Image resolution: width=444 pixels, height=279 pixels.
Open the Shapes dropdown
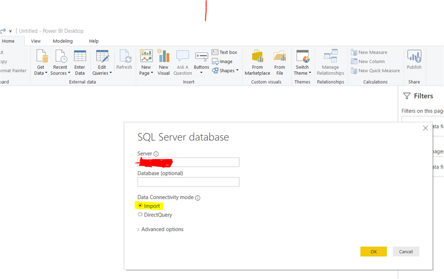pyautogui.click(x=225, y=71)
